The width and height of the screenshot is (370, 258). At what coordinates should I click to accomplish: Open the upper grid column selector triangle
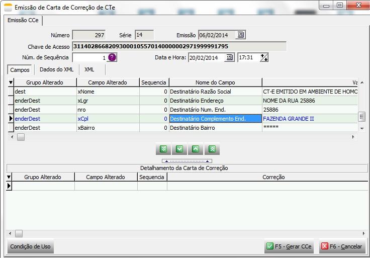(11, 82)
